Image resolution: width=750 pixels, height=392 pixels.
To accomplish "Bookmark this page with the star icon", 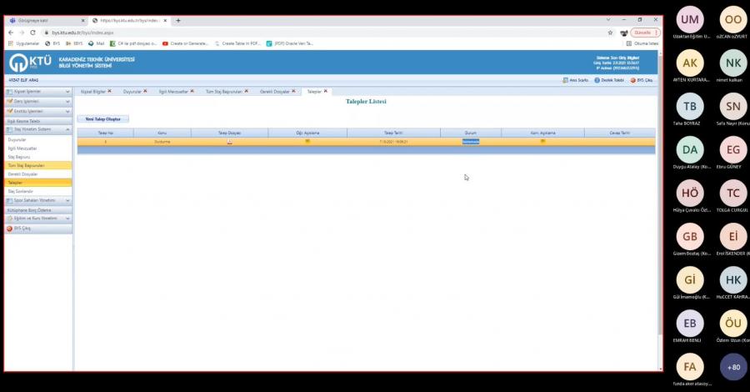I will pyautogui.click(x=610, y=33).
